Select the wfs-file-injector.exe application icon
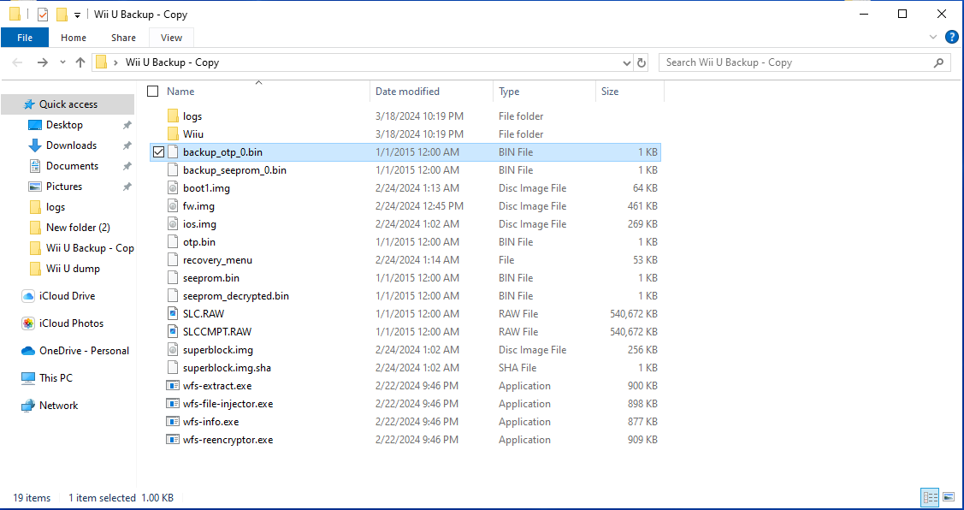 click(x=173, y=404)
